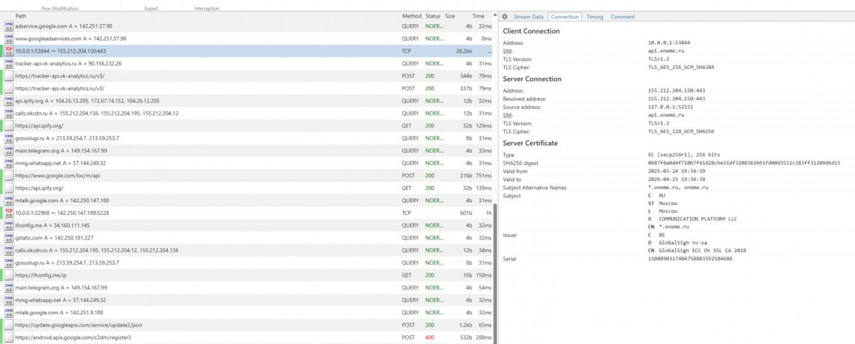The height and width of the screenshot is (344, 855).
Task: Open the Comment tab
Action: [623, 17]
